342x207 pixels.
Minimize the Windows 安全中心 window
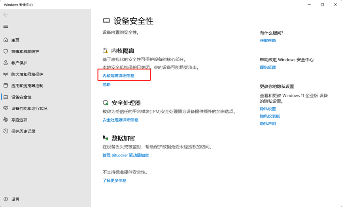click(x=309, y=5)
